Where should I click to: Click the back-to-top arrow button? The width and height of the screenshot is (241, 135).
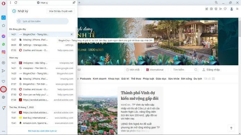click(x=231, y=128)
